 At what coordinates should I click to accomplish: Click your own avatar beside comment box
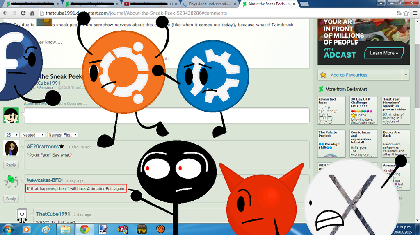(11, 115)
